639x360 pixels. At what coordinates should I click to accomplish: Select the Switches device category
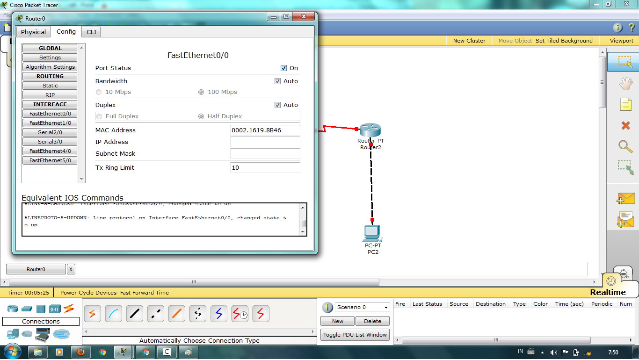[x=27, y=309]
